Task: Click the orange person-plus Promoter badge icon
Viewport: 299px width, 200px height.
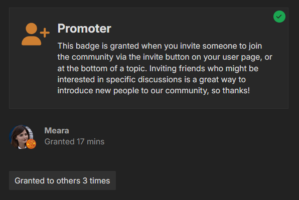Action: point(36,34)
